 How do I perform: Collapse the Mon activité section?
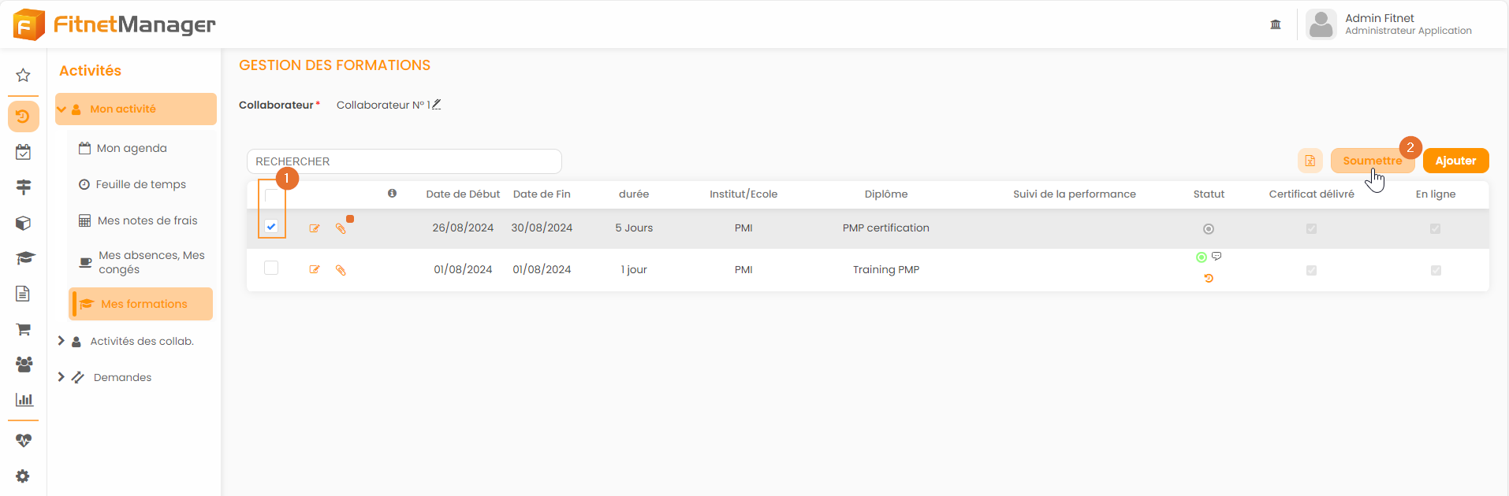61,109
